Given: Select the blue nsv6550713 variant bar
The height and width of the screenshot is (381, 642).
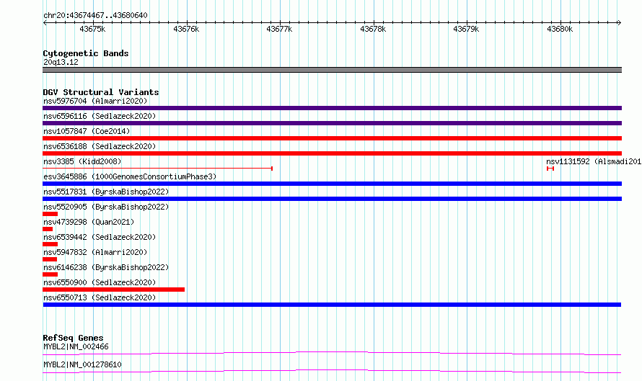Looking at the screenshot, I should (x=332, y=305).
